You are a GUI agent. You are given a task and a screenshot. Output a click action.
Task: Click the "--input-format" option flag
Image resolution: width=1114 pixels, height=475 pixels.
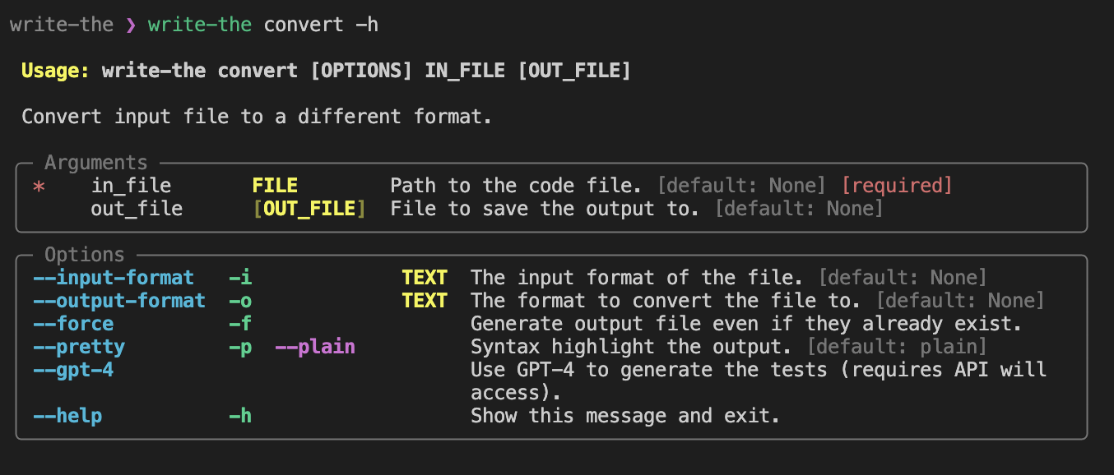114,278
